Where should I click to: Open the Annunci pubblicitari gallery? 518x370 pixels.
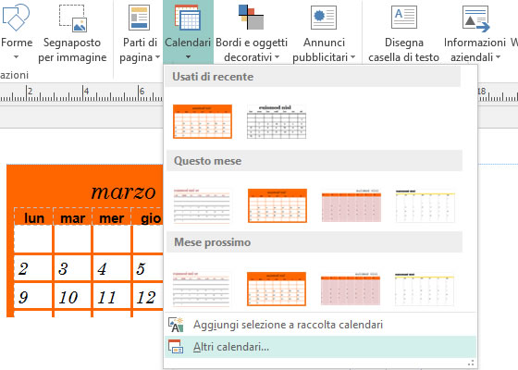click(x=324, y=33)
